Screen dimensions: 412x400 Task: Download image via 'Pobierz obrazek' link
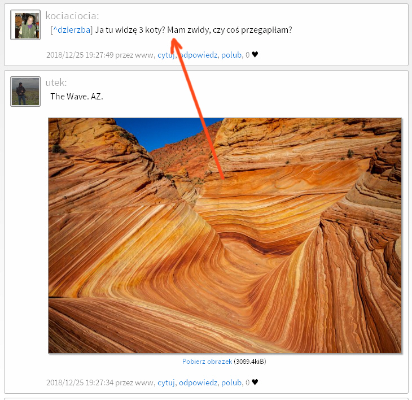point(207,362)
